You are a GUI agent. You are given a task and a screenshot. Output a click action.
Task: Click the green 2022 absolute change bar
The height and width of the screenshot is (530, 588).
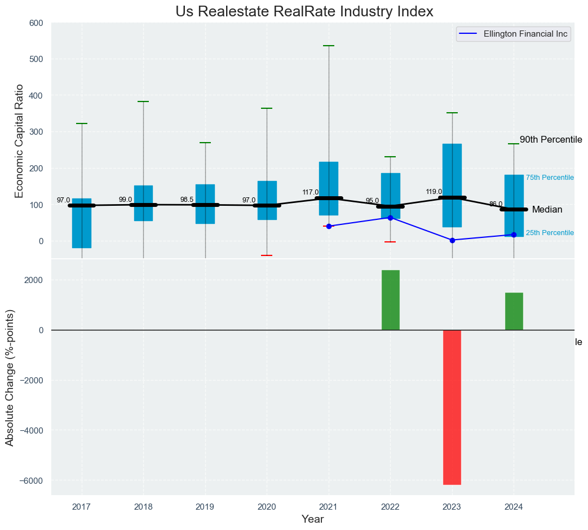[x=390, y=300]
